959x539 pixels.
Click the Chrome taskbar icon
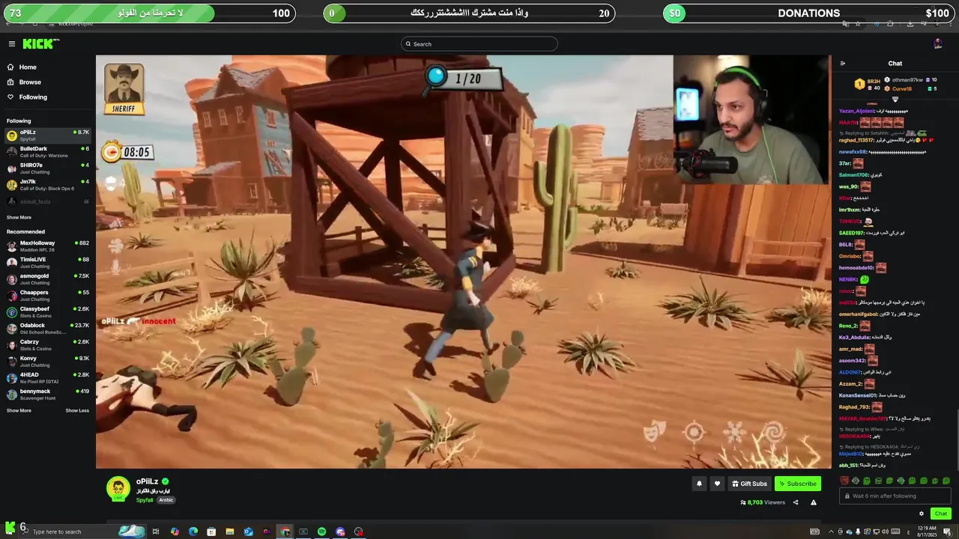285,532
